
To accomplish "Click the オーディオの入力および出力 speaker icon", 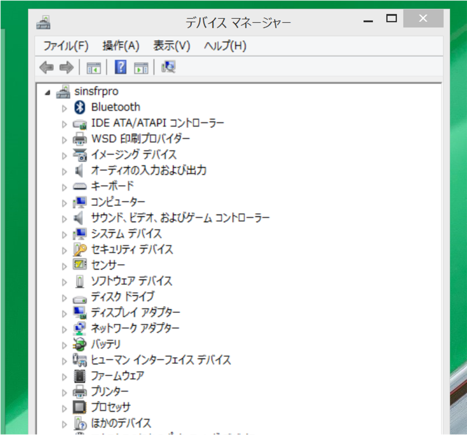I will pos(79,171).
